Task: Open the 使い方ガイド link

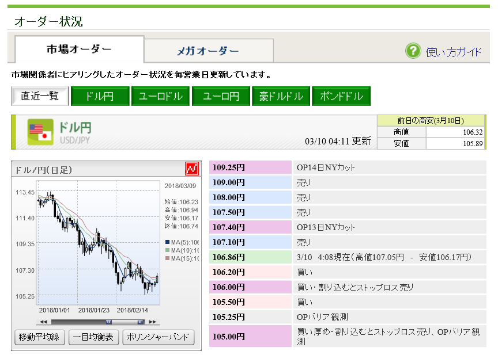Action: 453,52
